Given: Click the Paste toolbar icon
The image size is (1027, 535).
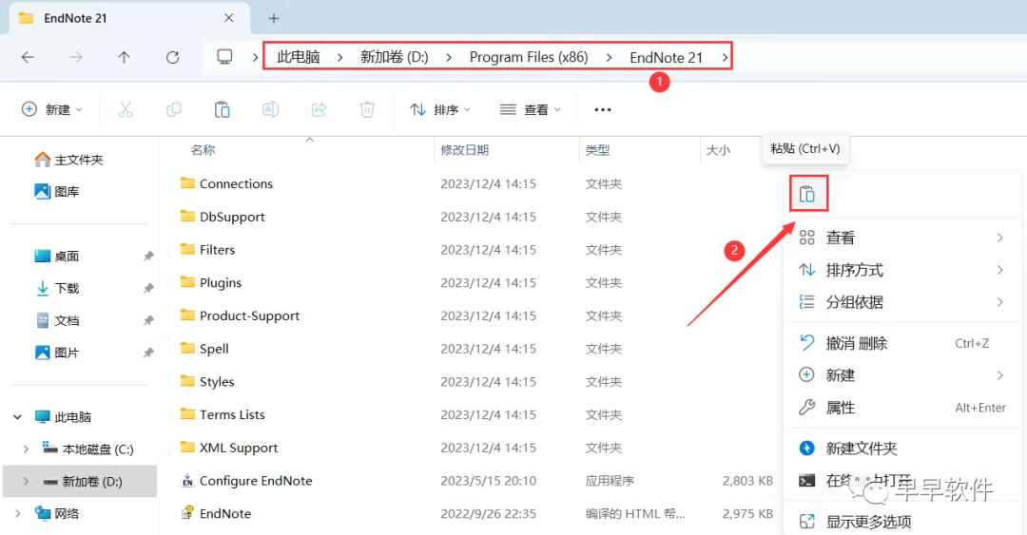Looking at the screenshot, I should (222, 109).
